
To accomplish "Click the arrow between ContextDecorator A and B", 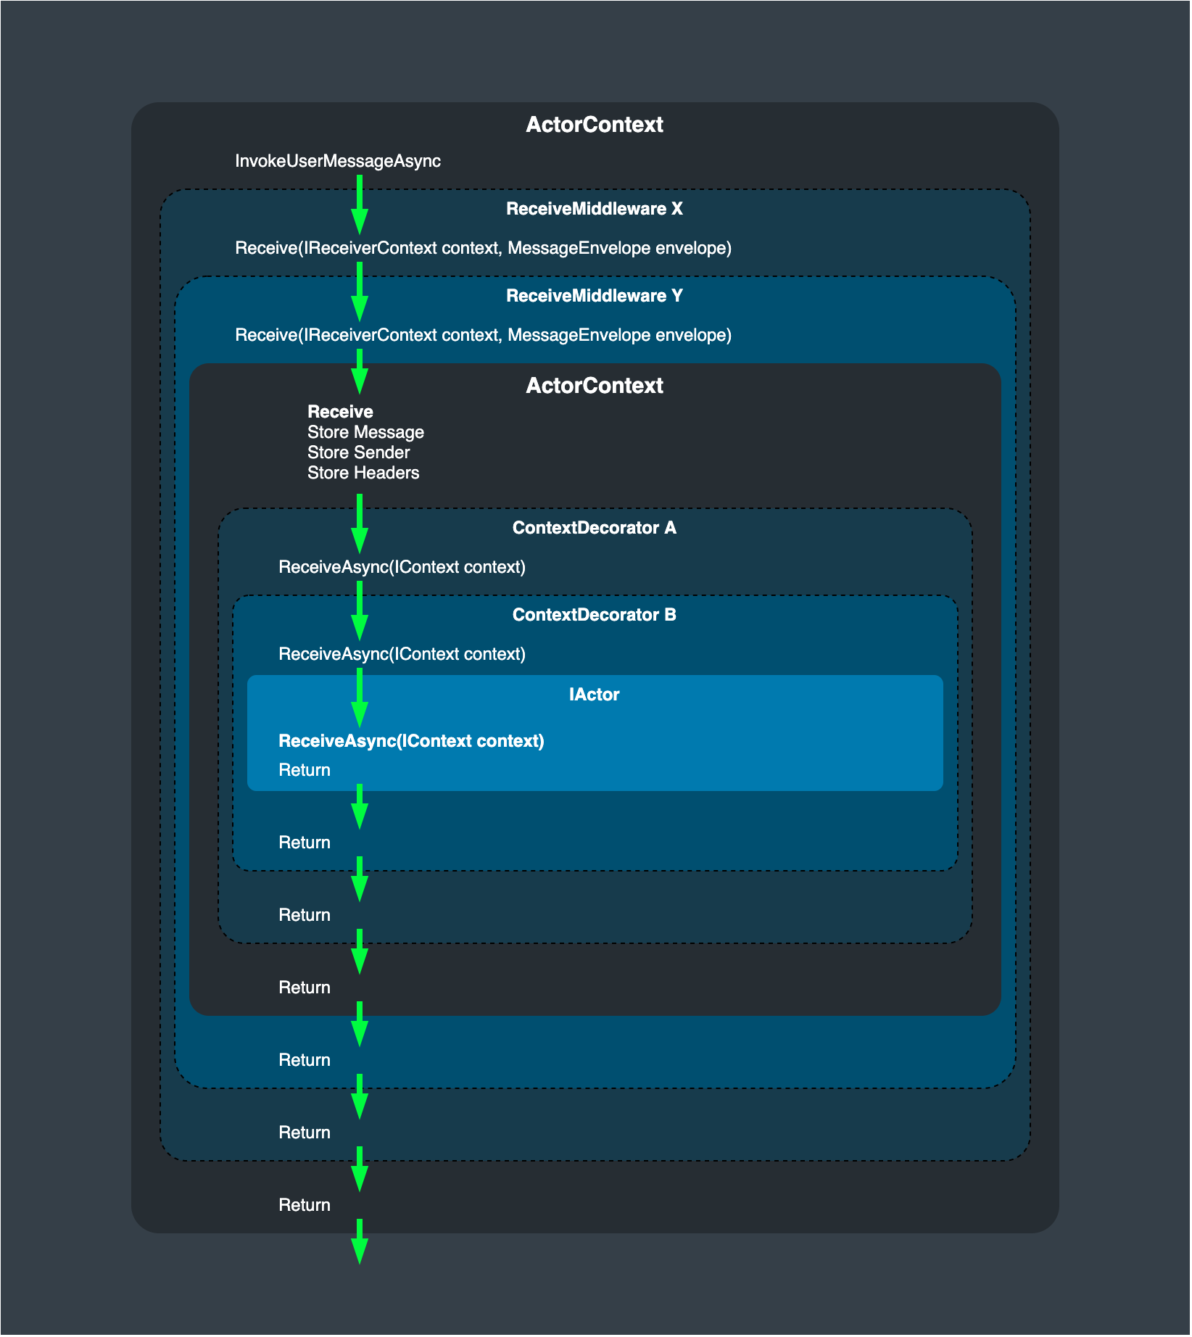I will (359, 613).
